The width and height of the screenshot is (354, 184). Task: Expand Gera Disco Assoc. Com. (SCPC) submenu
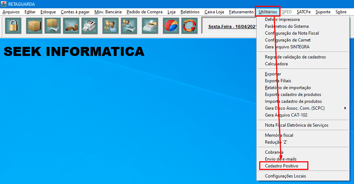point(303,108)
